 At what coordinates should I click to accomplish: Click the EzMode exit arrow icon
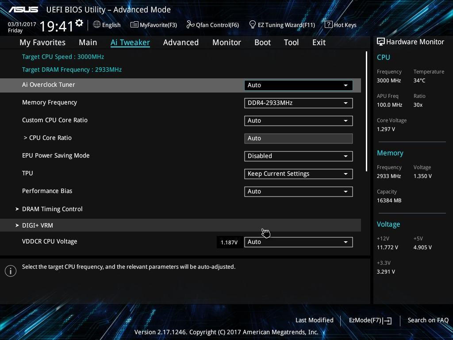pyautogui.click(x=388, y=321)
